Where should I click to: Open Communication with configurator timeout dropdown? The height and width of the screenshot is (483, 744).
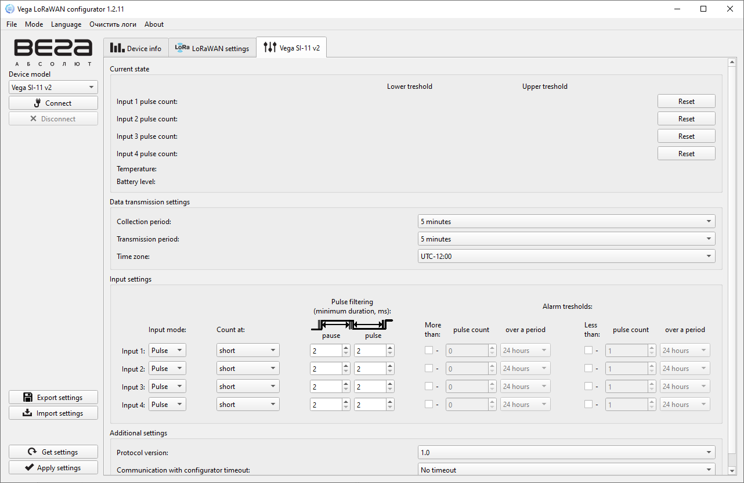point(566,470)
